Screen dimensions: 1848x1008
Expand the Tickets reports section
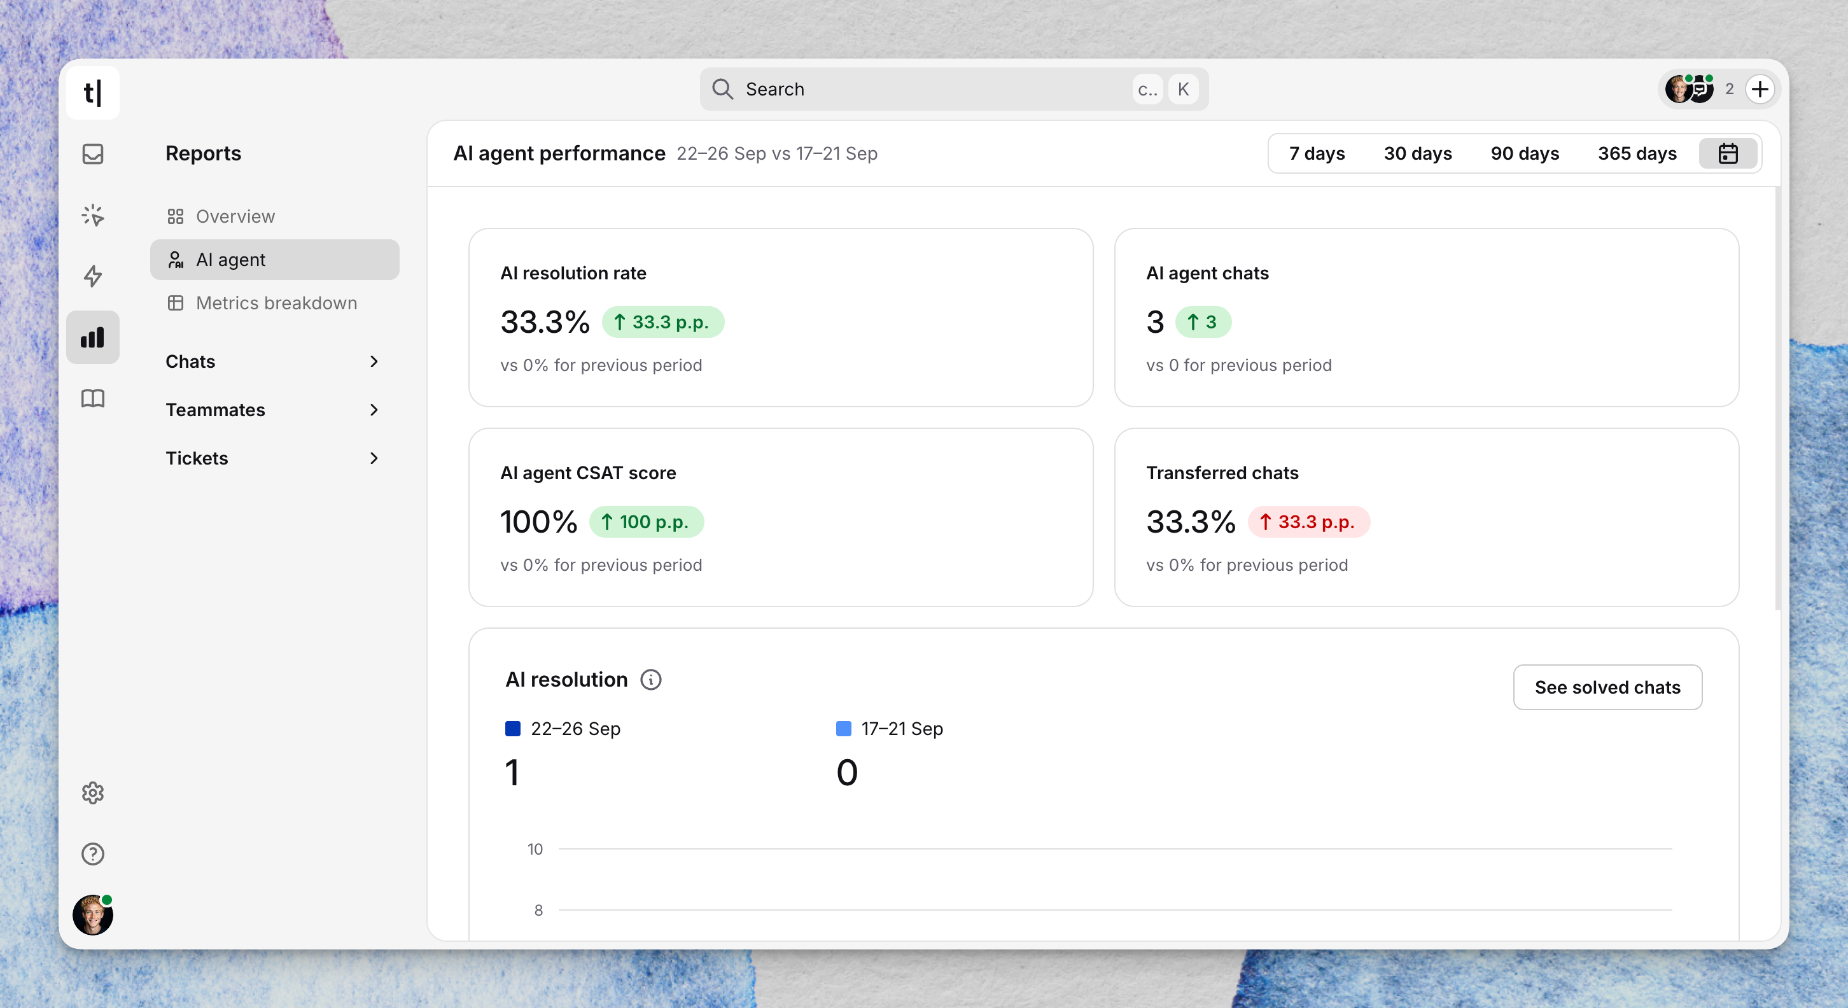[x=272, y=458]
